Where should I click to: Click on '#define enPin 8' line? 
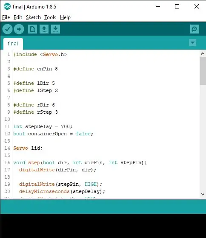point(35,69)
